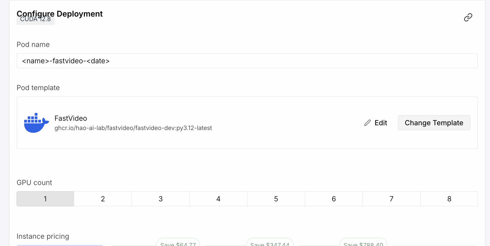This screenshot has height=246, width=490.
Task: Click the FastVideo template name
Action: [71, 118]
